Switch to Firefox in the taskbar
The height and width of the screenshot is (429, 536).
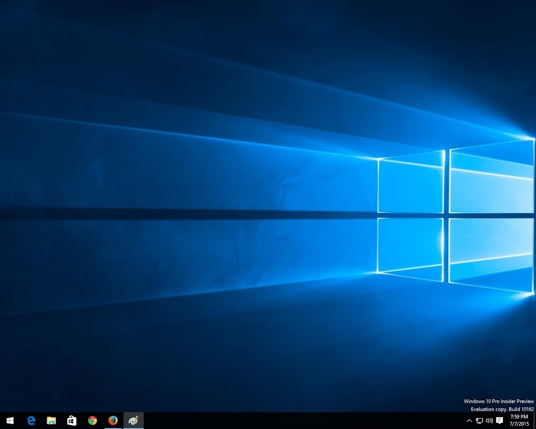click(113, 420)
